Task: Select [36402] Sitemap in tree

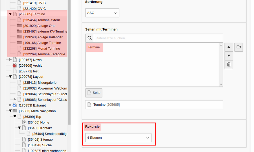Action: click(40, 140)
